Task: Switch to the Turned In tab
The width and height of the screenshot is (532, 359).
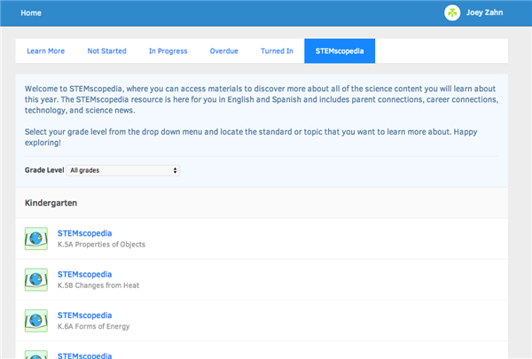Action: pos(277,51)
